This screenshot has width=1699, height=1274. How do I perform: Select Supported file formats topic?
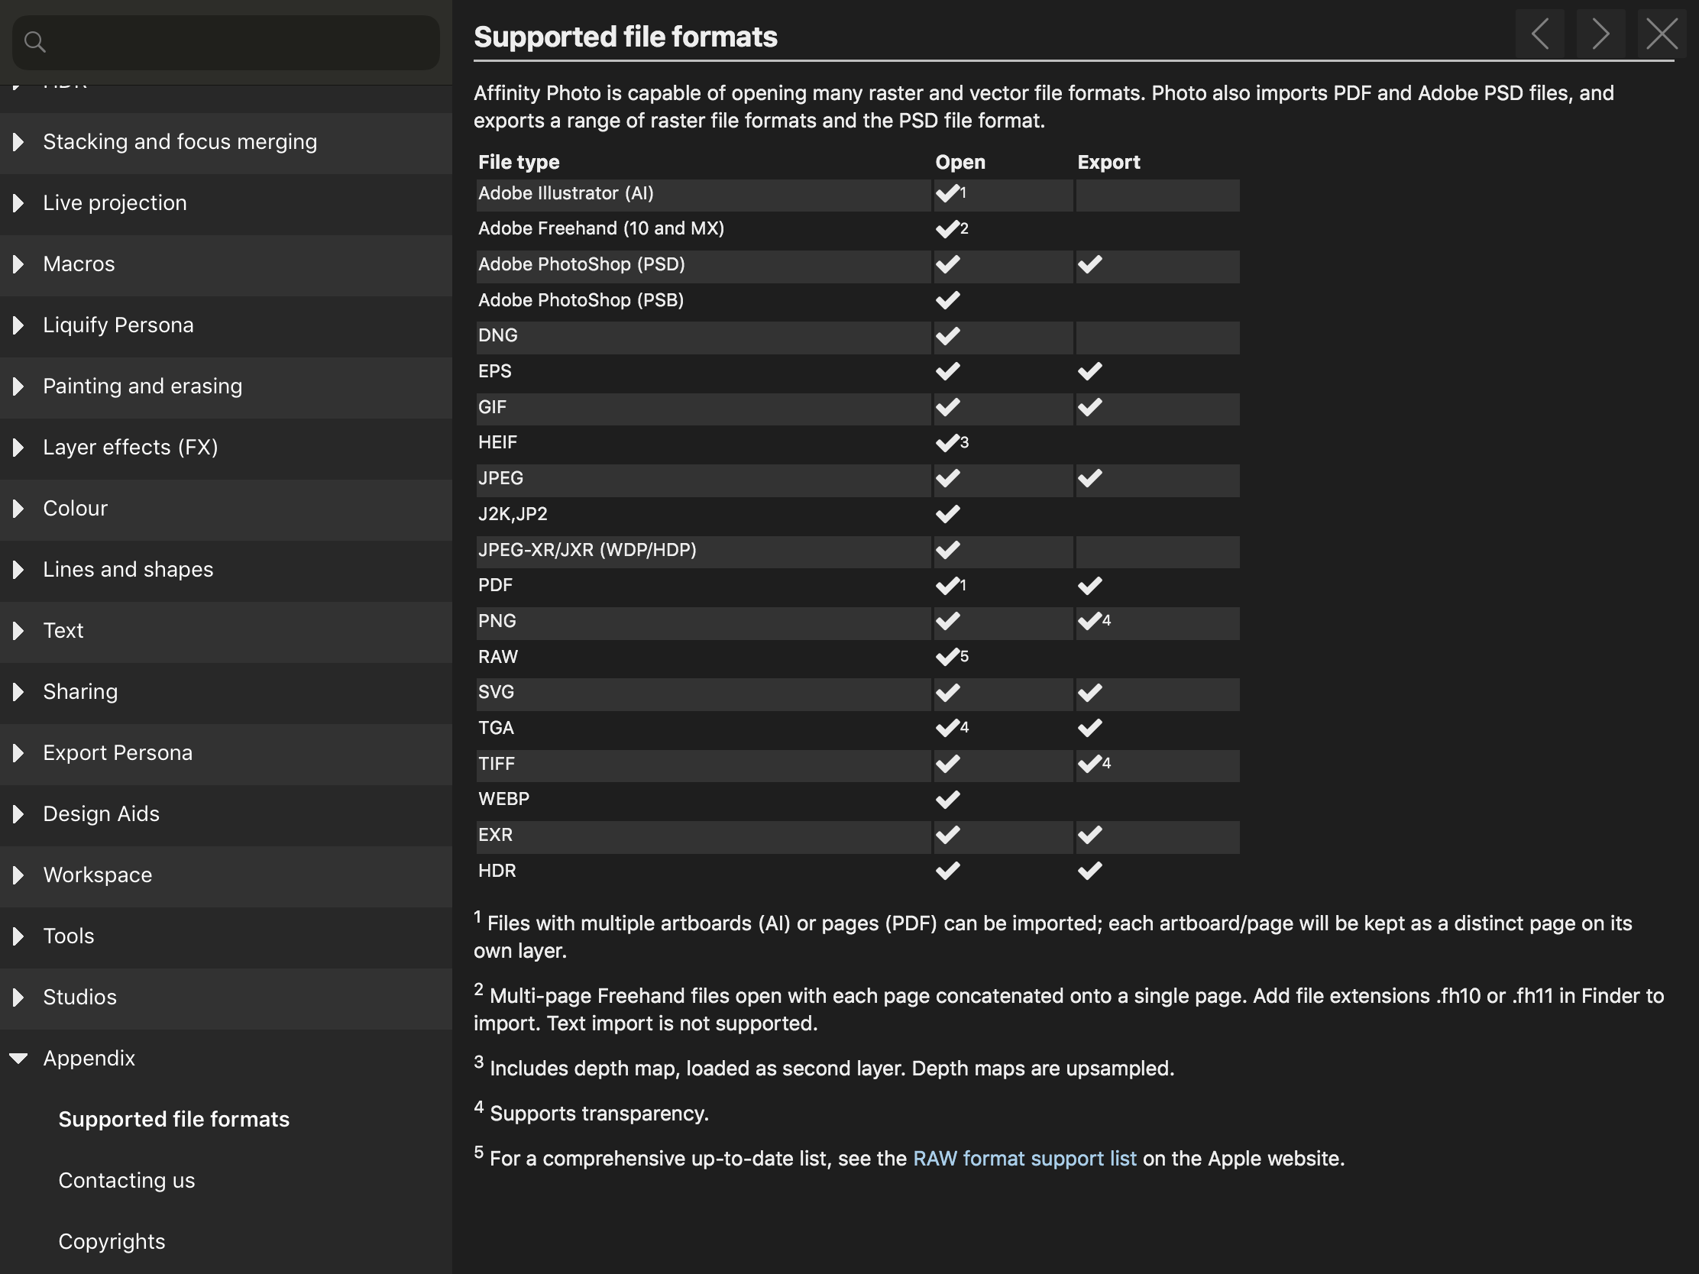(x=173, y=1120)
